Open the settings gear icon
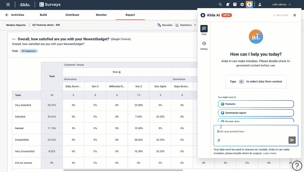304x172 pixels. coord(242,5)
